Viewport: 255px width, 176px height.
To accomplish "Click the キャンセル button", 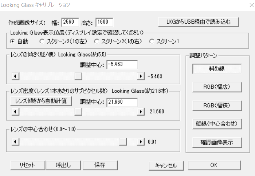I will click(x=166, y=165).
